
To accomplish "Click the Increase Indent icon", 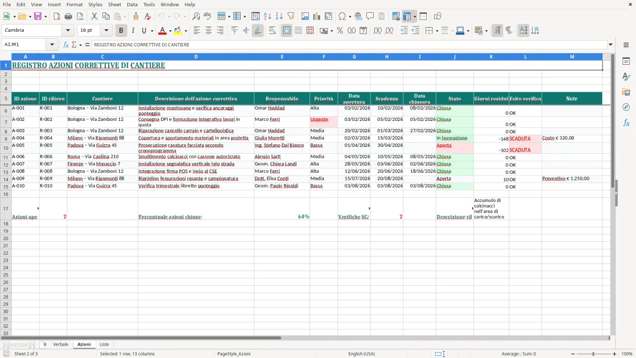I will coord(404,31).
